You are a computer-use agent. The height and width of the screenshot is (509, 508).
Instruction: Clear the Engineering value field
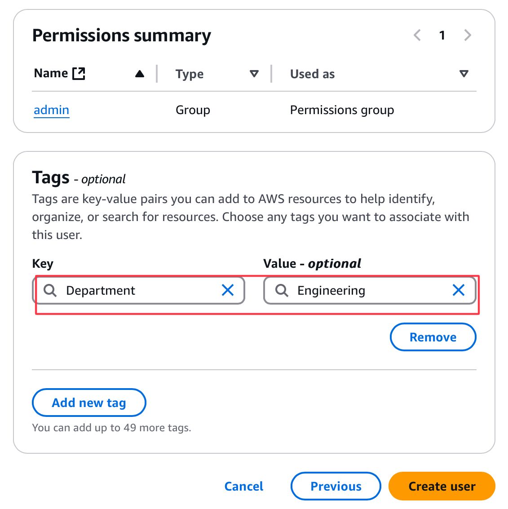pyautogui.click(x=459, y=291)
